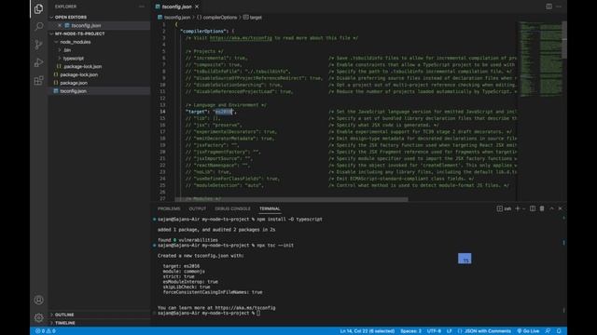Change the LF end of line sequence
The height and width of the screenshot is (335, 597).
pyautogui.click(x=449, y=331)
